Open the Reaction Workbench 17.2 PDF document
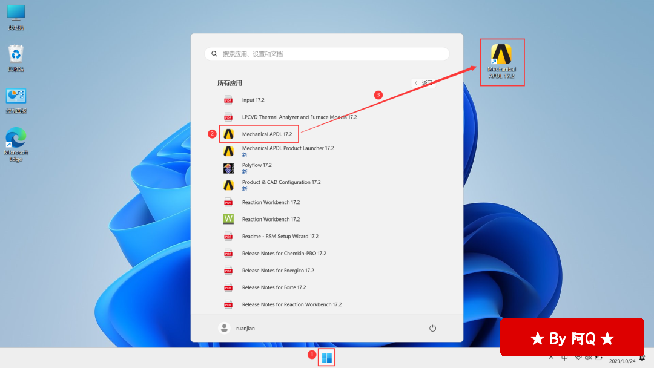 [x=271, y=202]
